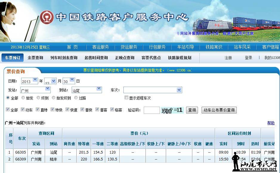Click the 166.5 一等座 price cell
This screenshot has width=280, height=173.
click(98, 159)
